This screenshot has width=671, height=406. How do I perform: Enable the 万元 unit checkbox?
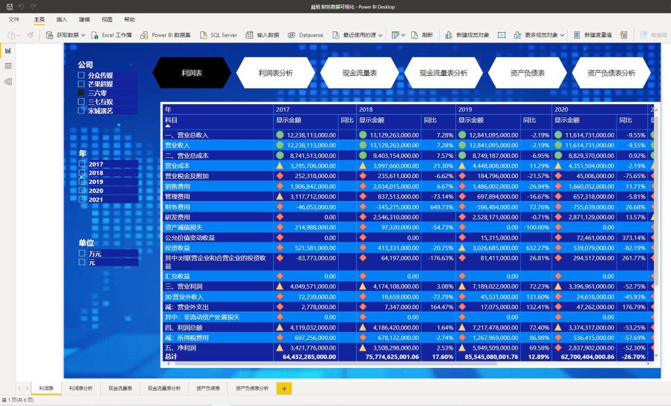(x=81, y=253)
